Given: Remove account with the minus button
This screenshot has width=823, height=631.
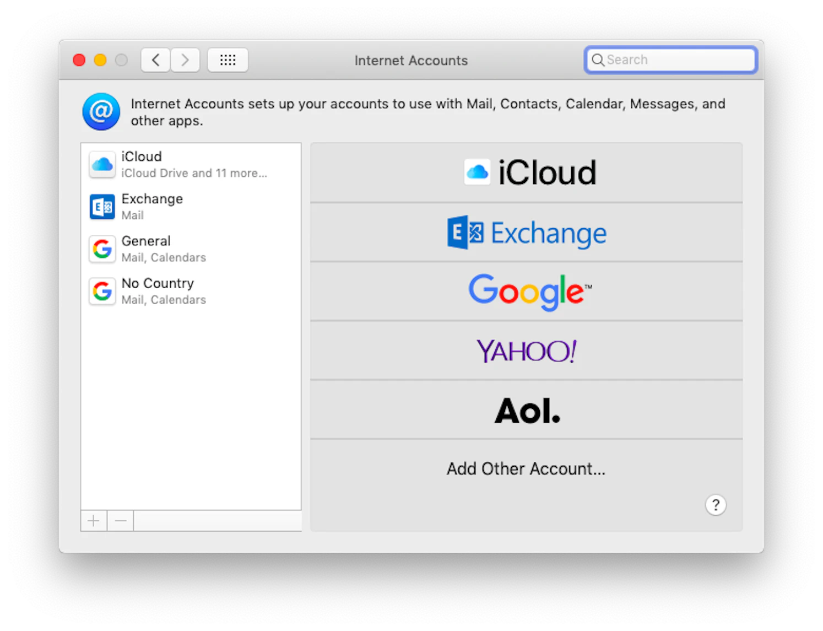Looking at the screenshot, I should (x=121, y=521).
